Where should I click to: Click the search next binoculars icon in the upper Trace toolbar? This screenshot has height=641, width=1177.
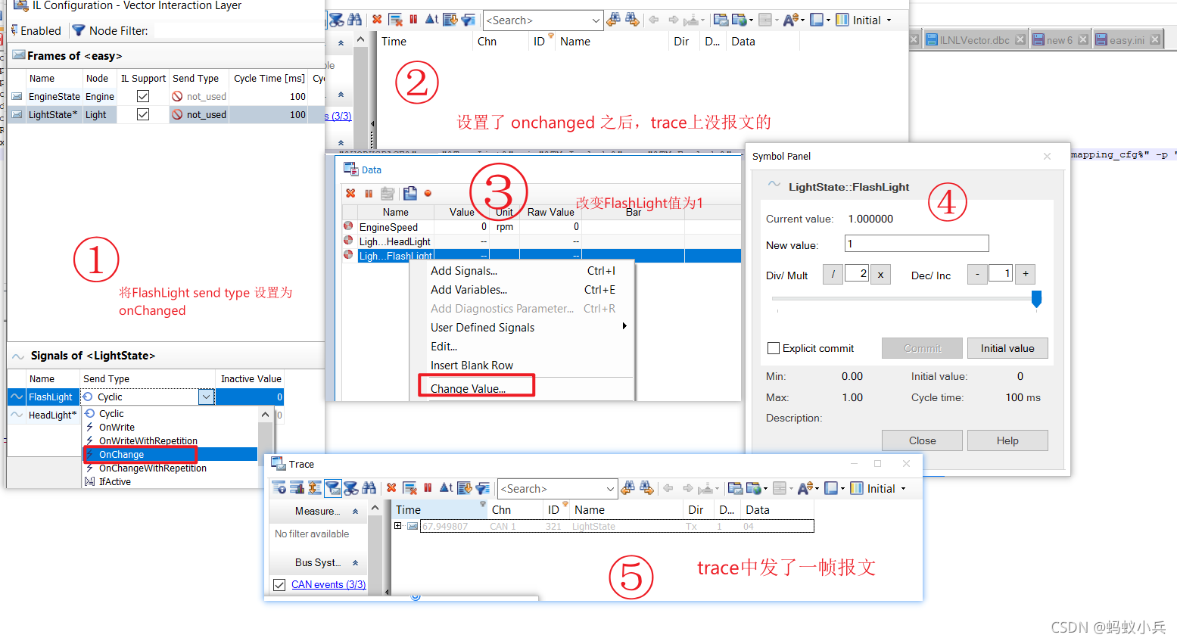coord(632,20)
